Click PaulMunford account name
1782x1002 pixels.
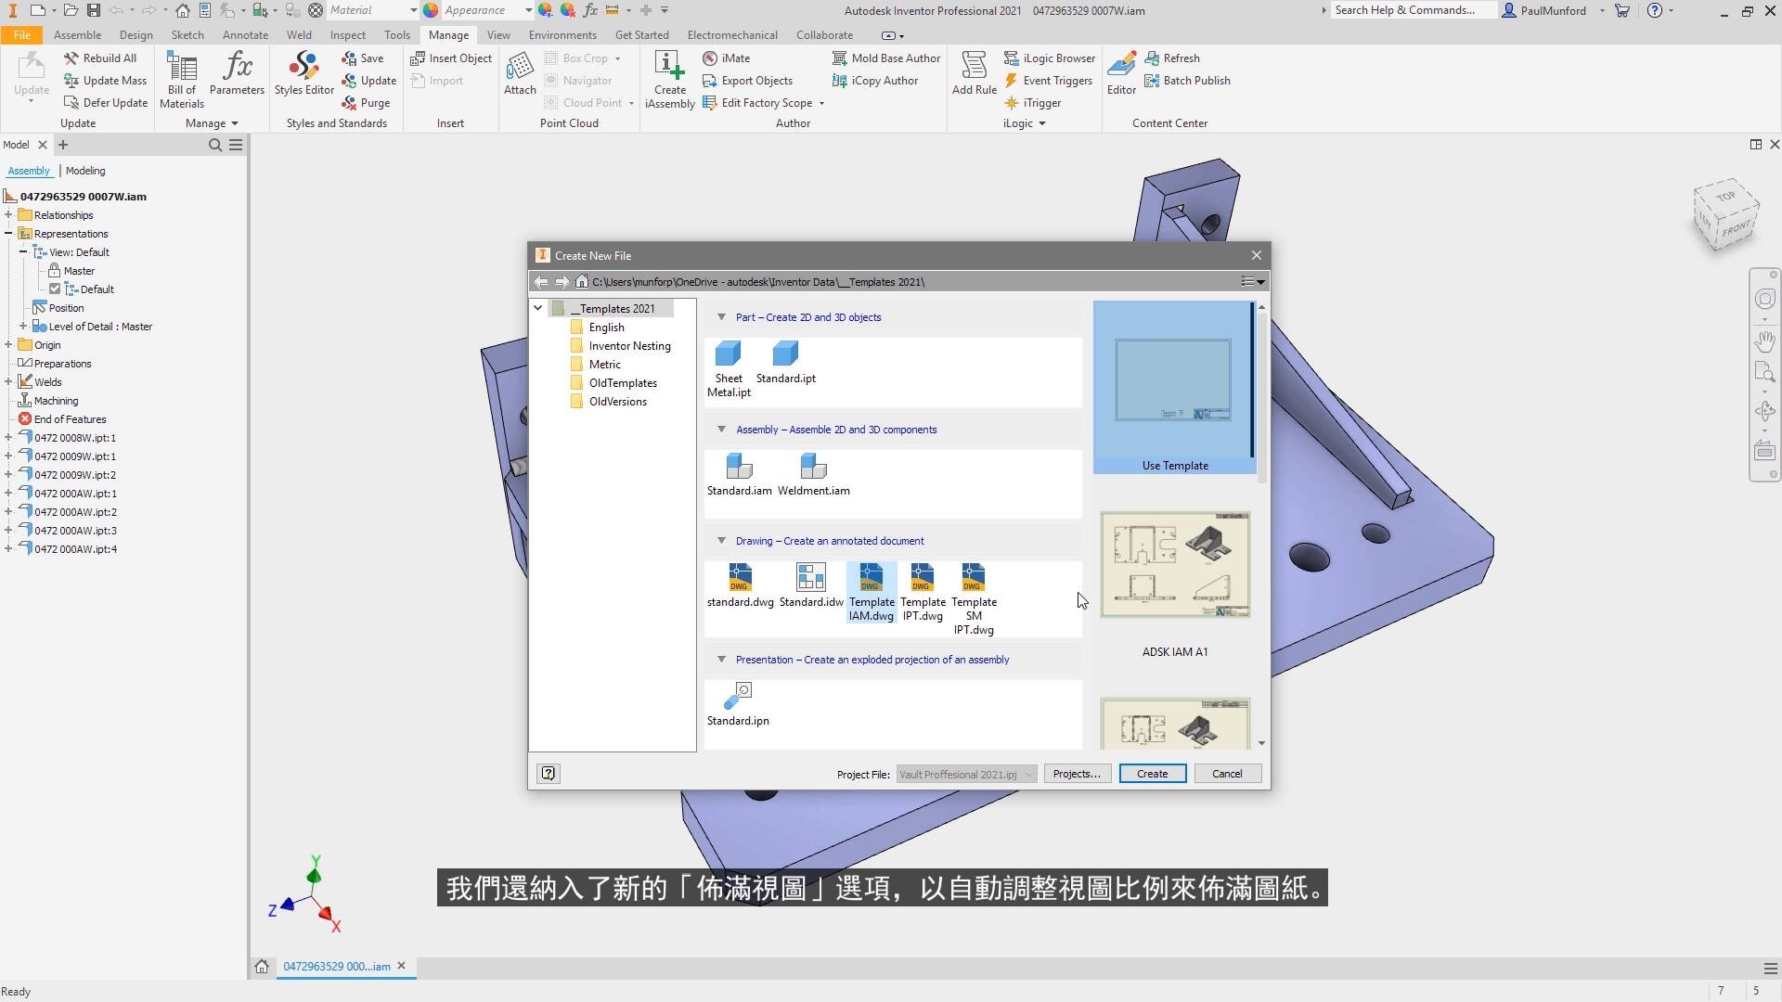pyautogui.click(x=1553, y=10)
